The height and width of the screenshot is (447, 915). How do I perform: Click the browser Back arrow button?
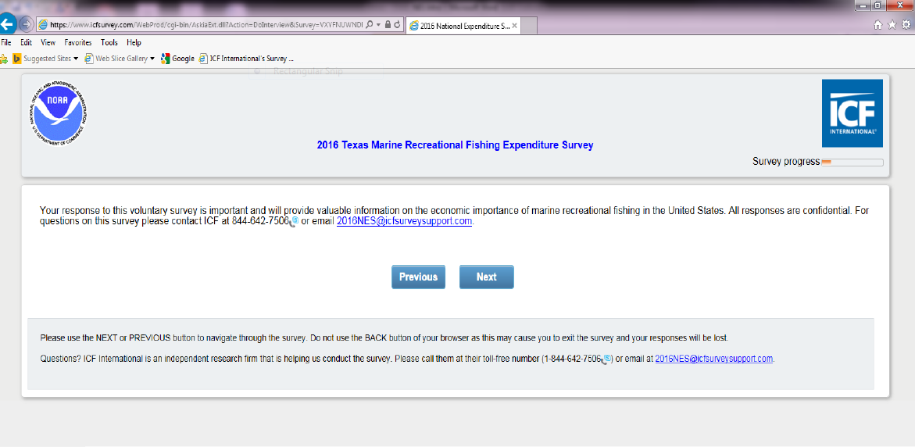pyautogui.click(x=7, y=24)
